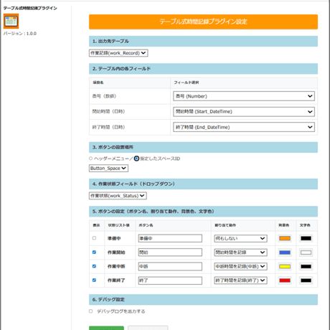
Task: Uncheck the 作業開始 row display checkbox
Action: (x=94, y=253)
